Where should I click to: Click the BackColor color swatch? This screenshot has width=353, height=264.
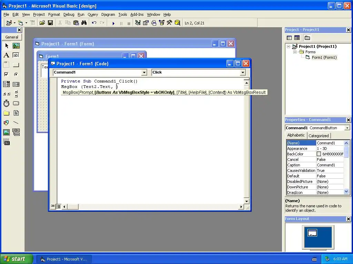319,154
